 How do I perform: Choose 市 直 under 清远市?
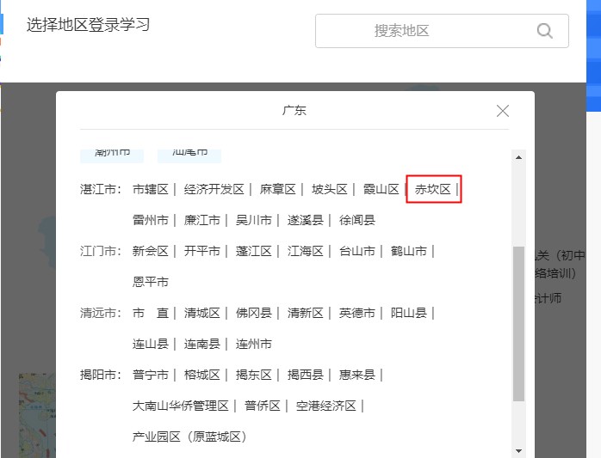click(150, 313)
